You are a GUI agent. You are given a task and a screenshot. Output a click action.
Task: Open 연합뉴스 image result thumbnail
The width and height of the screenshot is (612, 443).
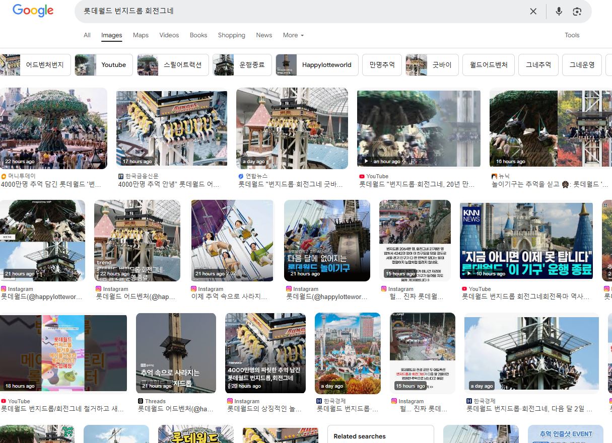tap(292, 128)
